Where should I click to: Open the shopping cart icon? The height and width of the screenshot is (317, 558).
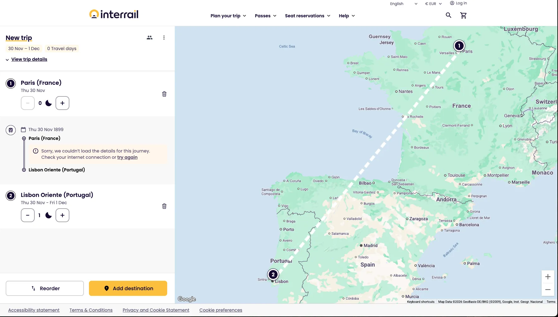[463, 15]
